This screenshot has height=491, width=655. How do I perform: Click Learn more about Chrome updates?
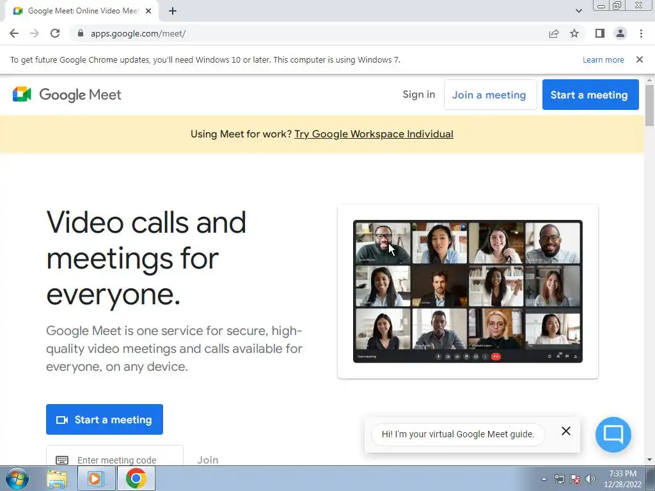click(x=603, y=59)
